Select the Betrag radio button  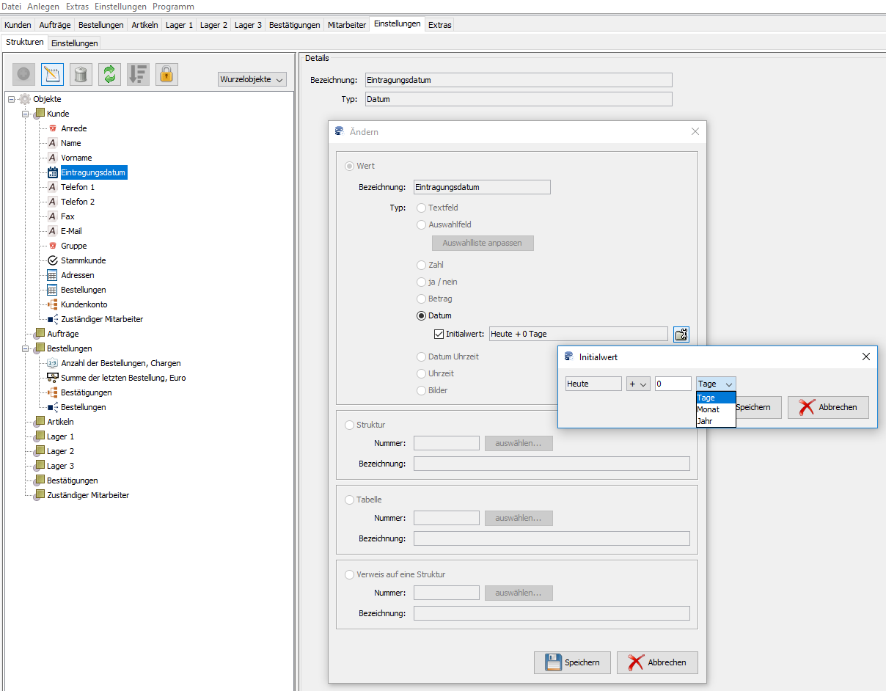(x=422, y=299)
